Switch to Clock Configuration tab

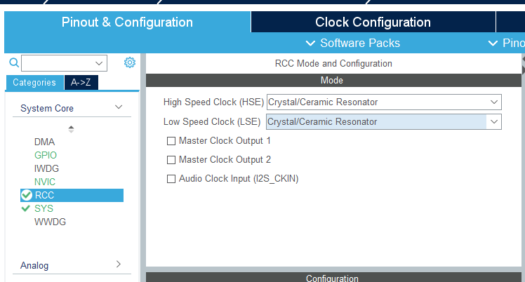(373, 22)
